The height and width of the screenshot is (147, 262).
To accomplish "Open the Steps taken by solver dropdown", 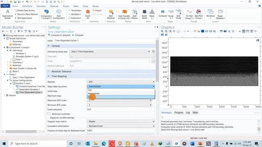I will (121, 86).
